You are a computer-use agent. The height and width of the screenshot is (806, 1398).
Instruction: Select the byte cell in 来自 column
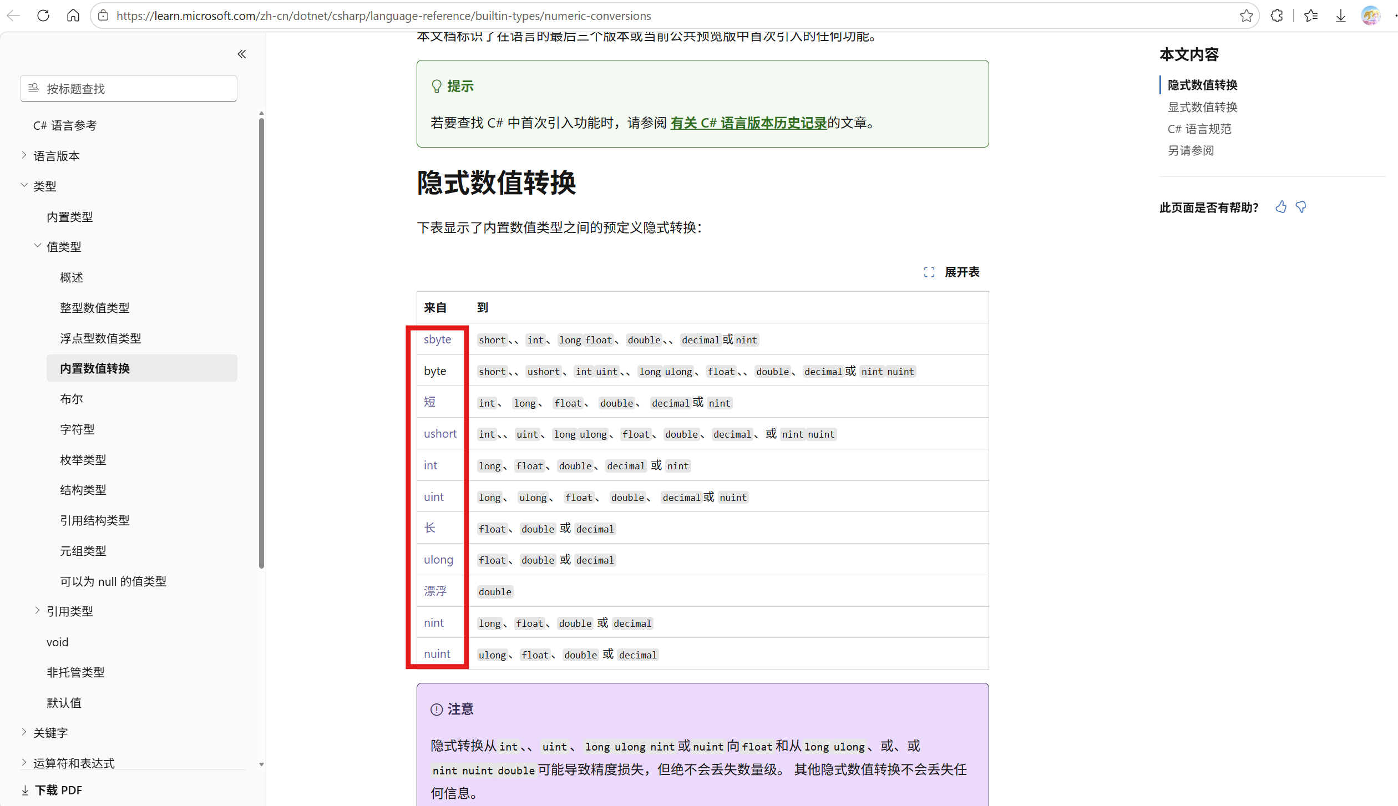[435, 371]
